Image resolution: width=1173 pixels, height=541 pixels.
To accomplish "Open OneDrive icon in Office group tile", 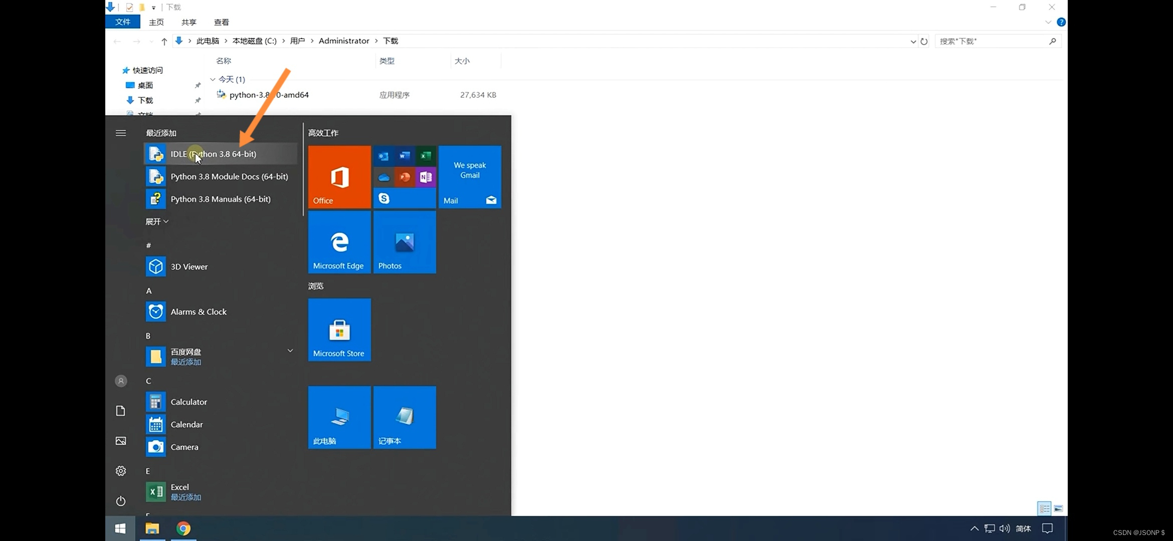I will 384,177.
